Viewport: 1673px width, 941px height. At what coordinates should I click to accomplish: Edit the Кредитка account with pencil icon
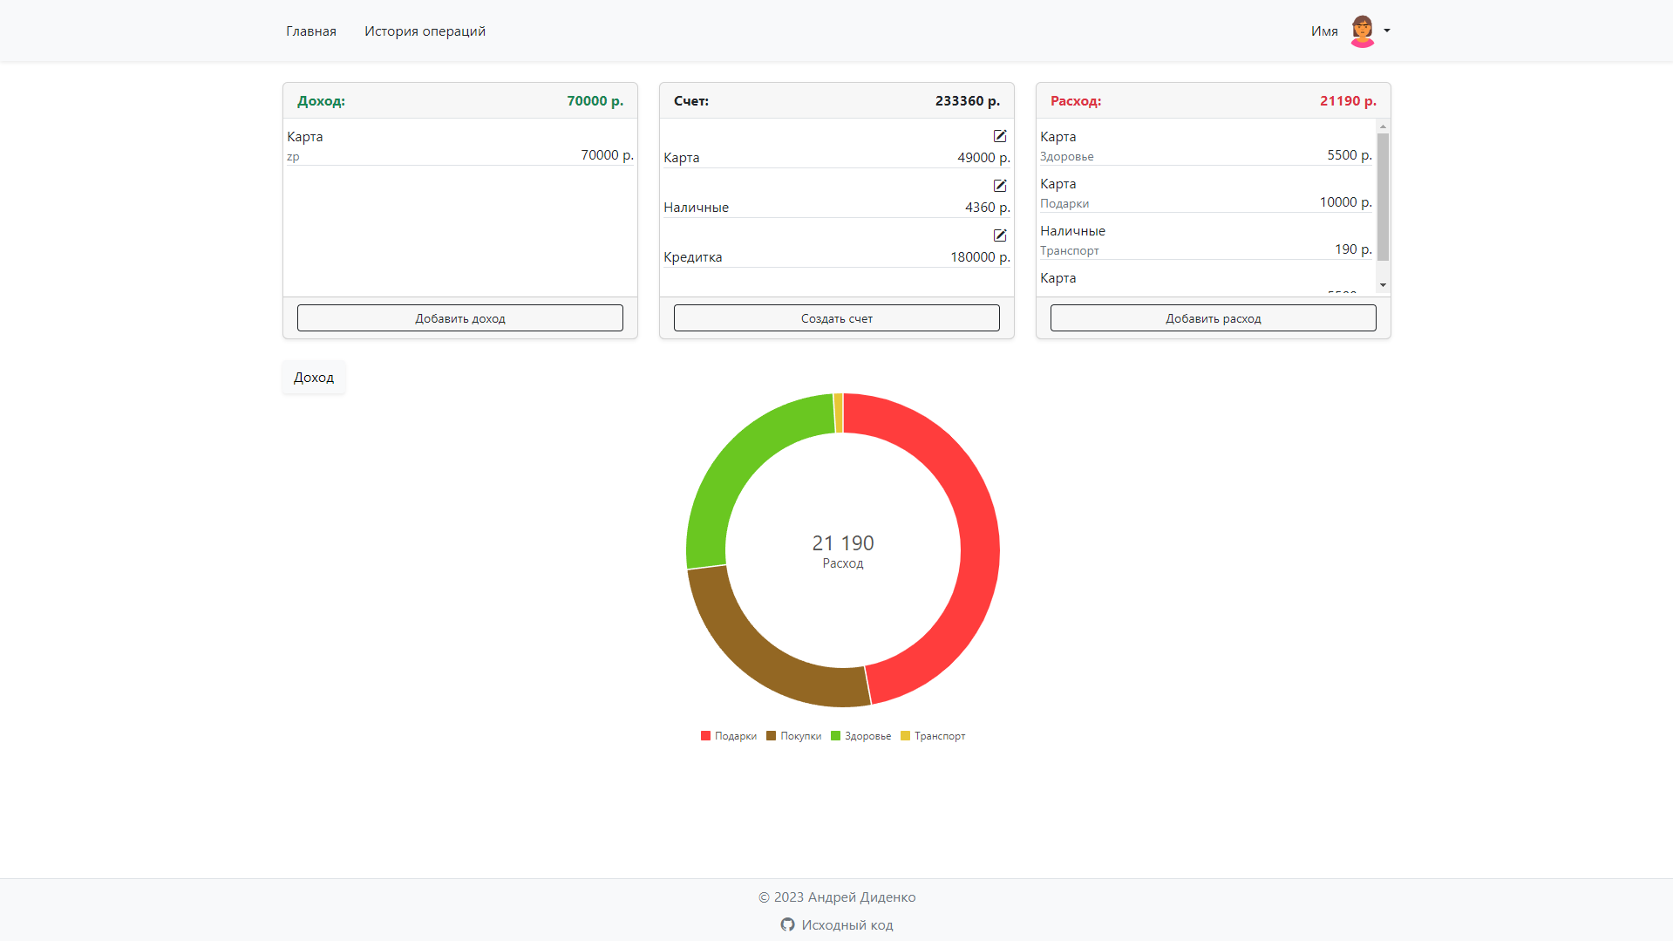pyautogui.click(x=1000, y=235)
